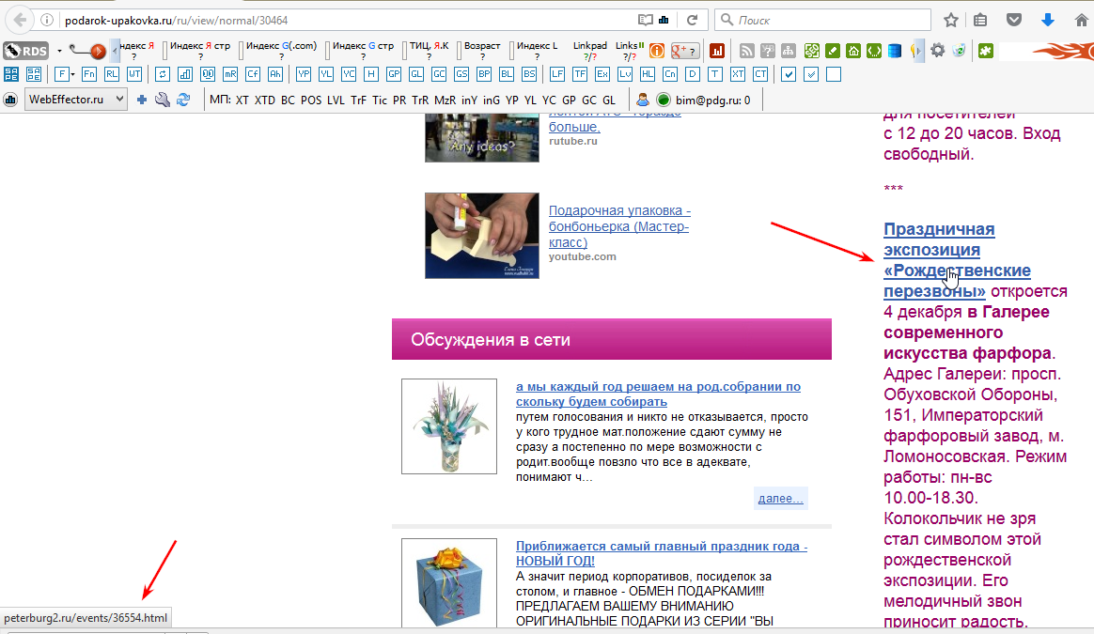Click the Возраст parameter
The height and width of the screenshot is (634, 1094).
482,51
